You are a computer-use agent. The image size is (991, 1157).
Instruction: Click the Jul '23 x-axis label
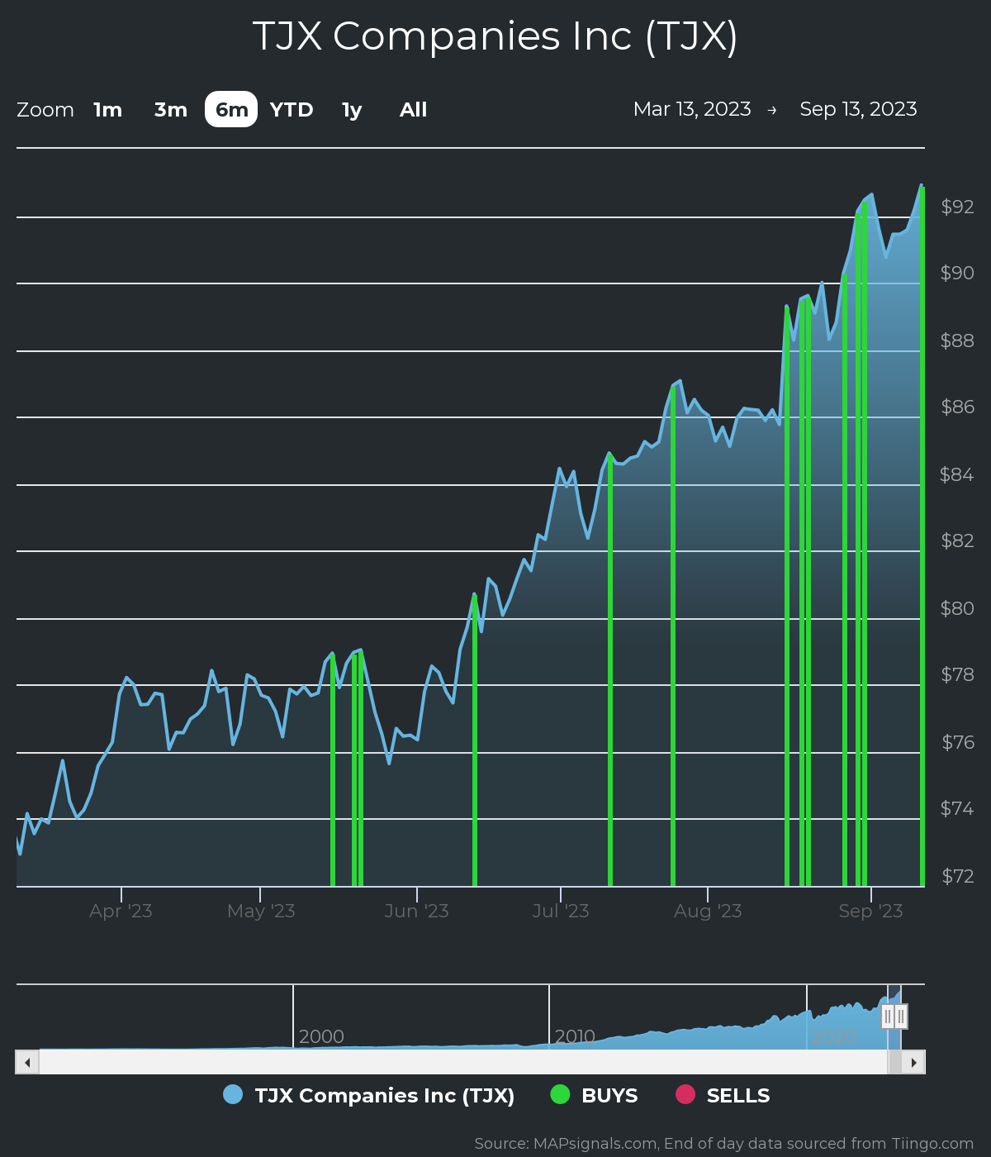[x=561, y=911]
